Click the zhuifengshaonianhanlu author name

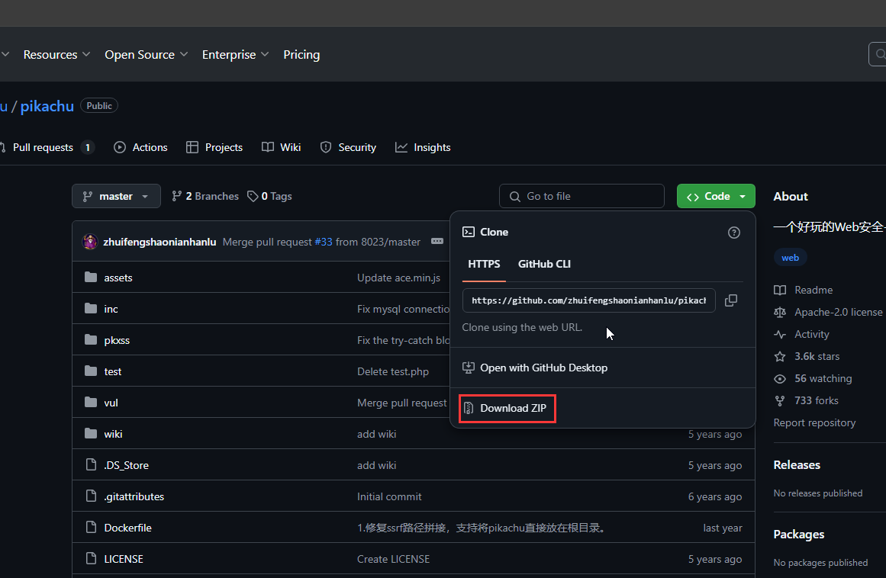159,242
